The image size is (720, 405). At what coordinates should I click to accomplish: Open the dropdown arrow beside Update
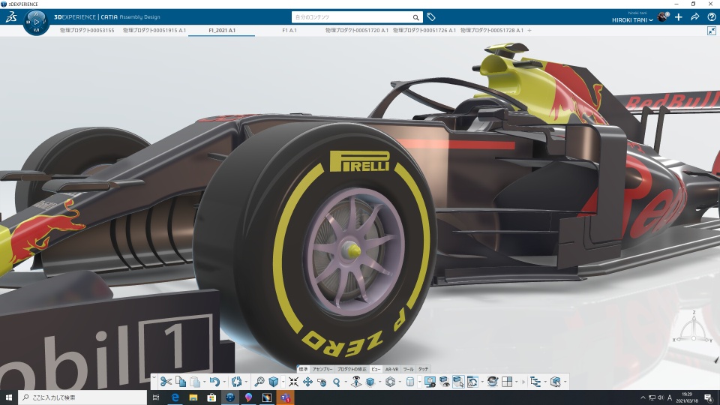246,382
